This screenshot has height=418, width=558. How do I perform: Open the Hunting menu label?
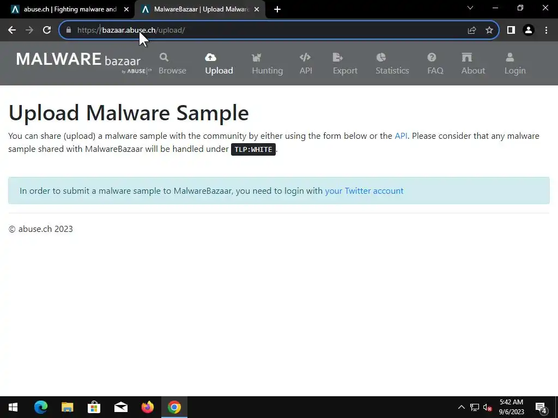[x=267, y=70]
